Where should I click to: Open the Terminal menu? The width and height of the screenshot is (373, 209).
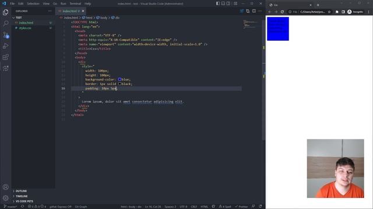tap(75, 3)
